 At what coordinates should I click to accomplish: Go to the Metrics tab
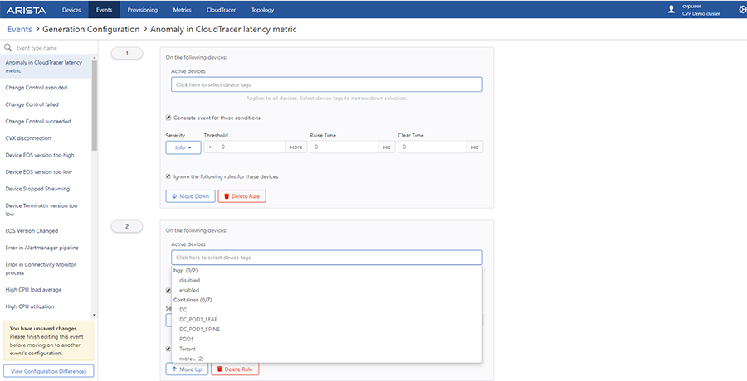pos(183,9)
